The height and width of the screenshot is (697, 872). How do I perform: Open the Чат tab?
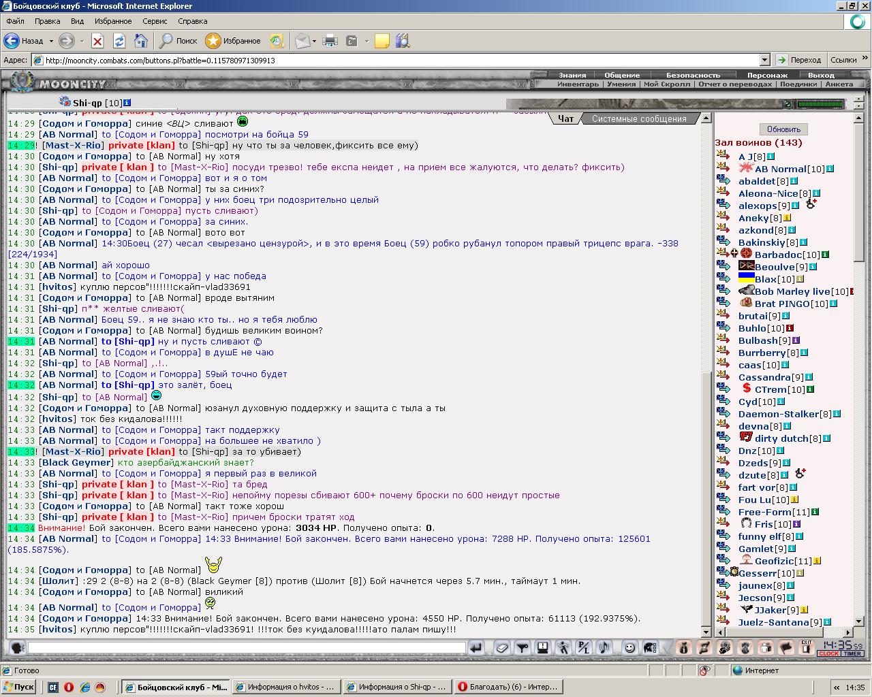click(x=565, y=118)
